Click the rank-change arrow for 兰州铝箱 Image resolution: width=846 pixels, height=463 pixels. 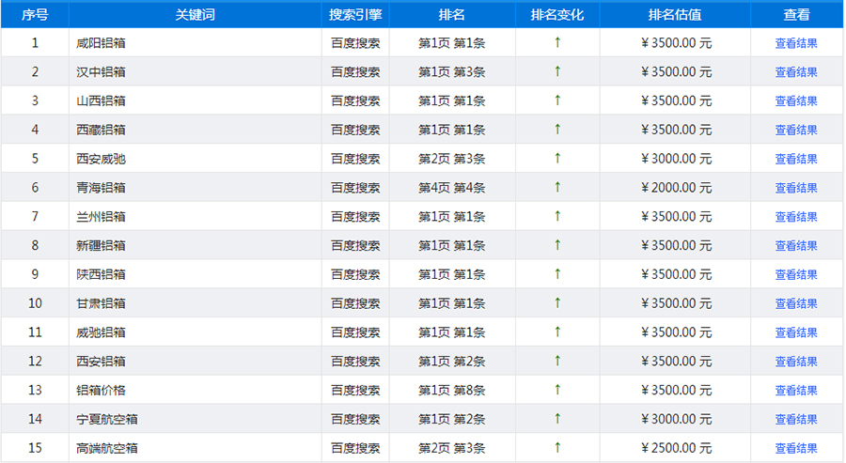point(557,216)
